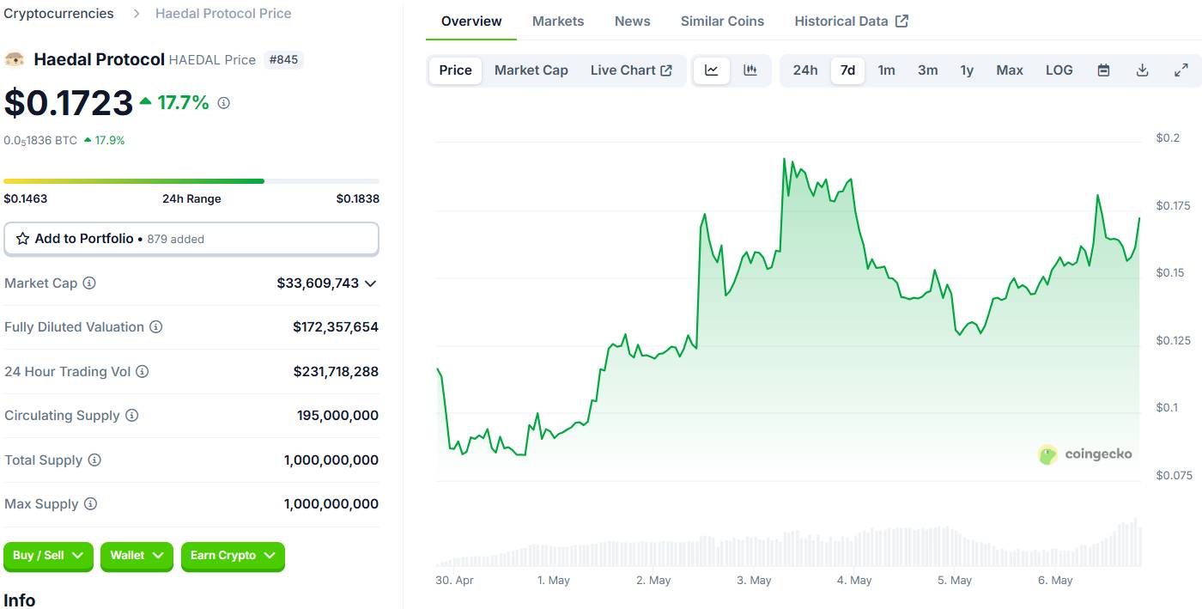Open the Markets tab
Image resolution: width=1202 pixels, height=609 pixels.
point(558,21)
